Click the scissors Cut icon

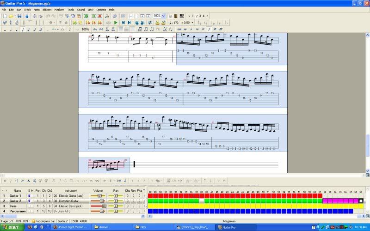coord(107,16)
